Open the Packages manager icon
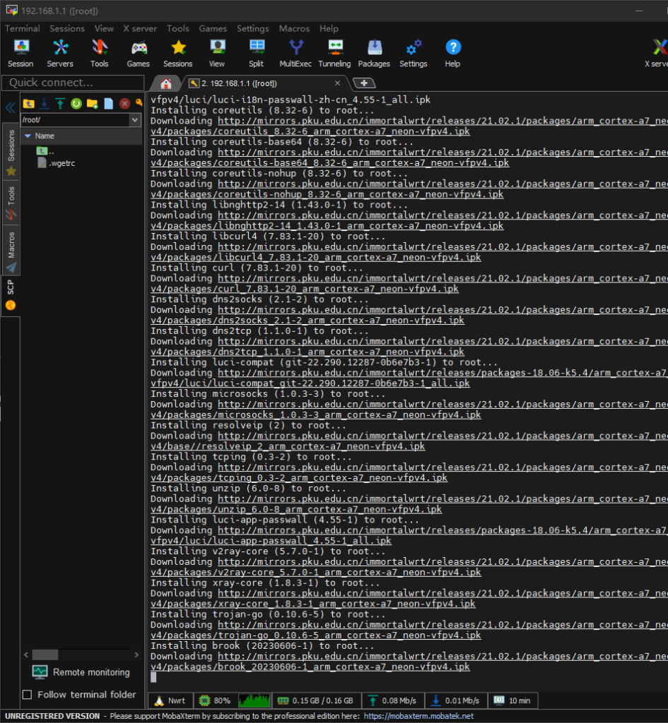This screenshot has height=723, width=668. coord(374,53)
